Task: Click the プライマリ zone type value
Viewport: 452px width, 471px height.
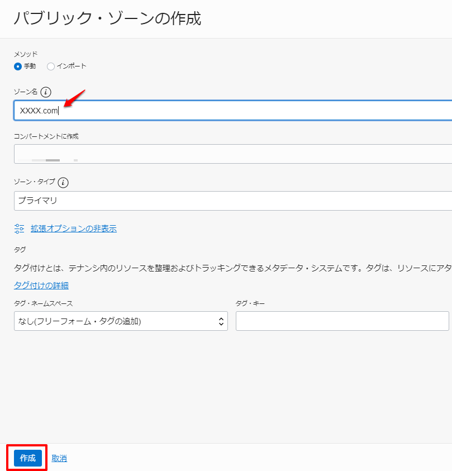Action: coord(34,201)
